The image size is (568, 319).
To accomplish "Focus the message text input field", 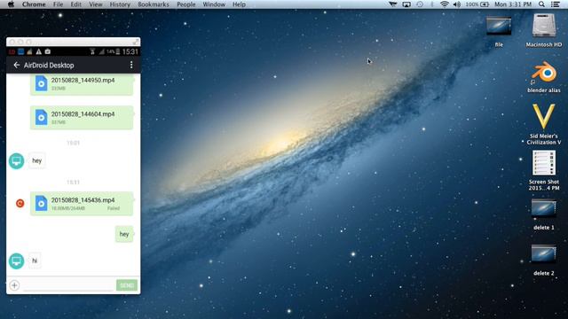I will 68,285.
